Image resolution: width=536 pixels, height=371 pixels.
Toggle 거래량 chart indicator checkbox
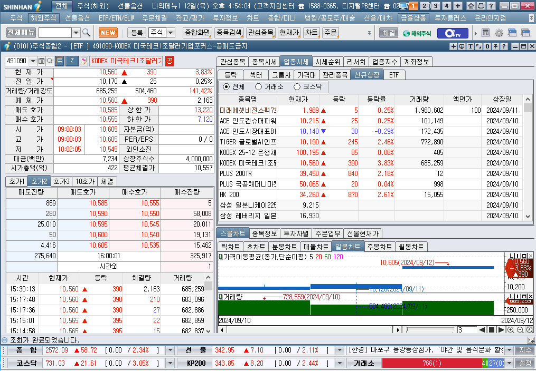tap(221, 297)
